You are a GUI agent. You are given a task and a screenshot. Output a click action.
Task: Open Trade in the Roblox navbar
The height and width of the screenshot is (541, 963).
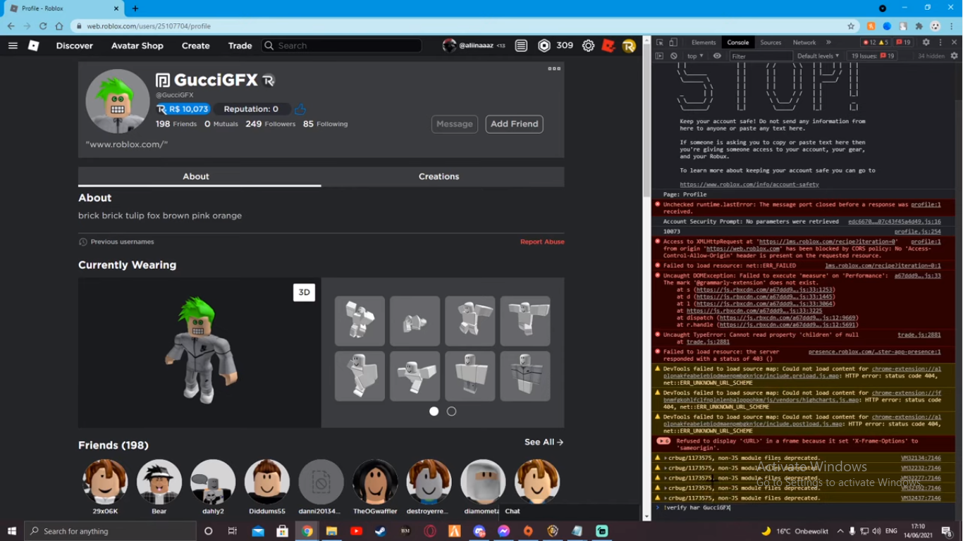pyautogui.click(x=240, y=46)
